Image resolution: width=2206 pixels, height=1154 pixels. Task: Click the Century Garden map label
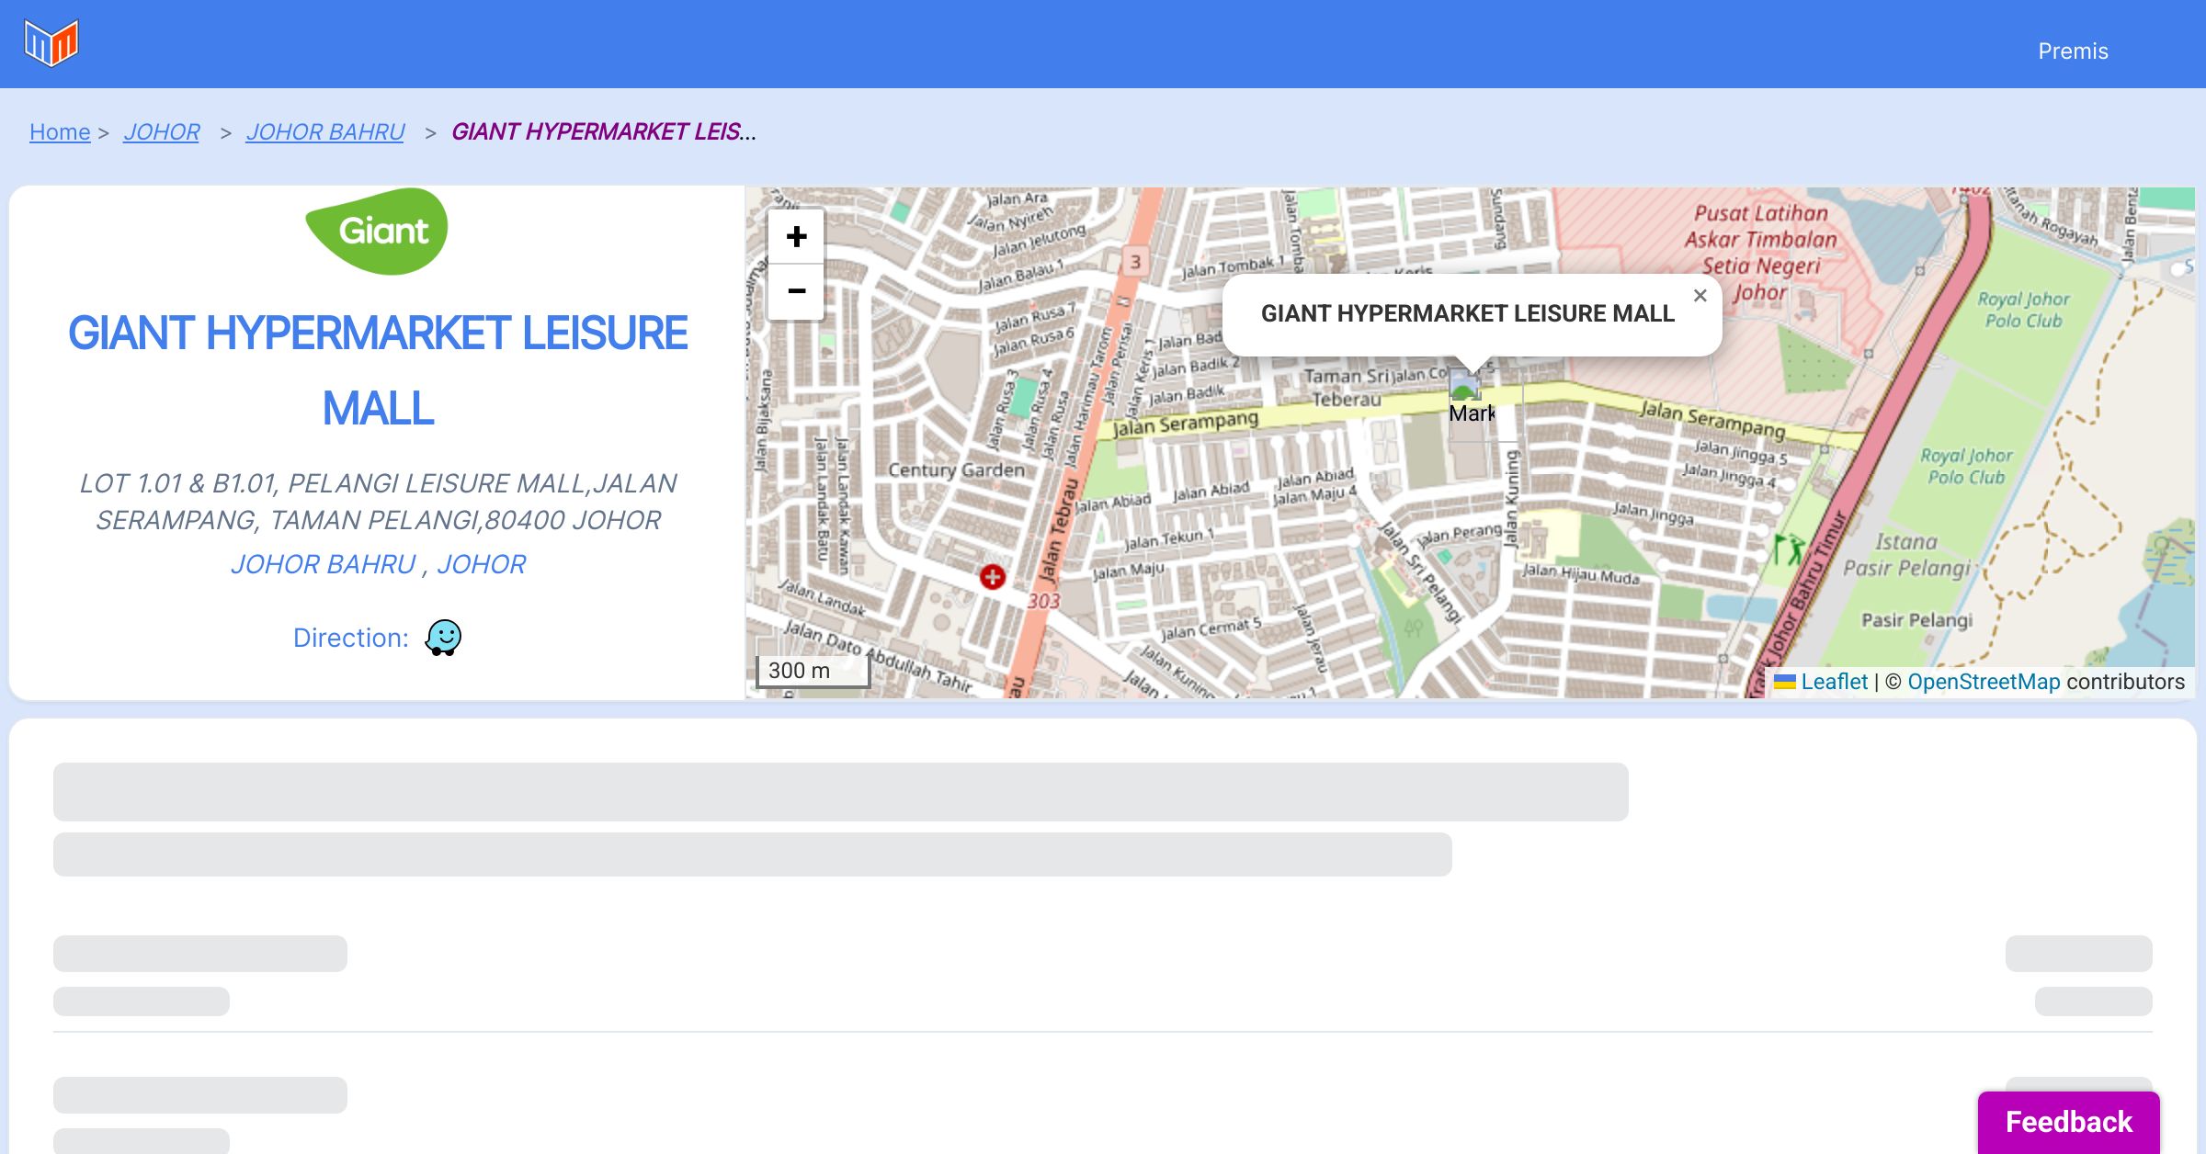[956, 470]
